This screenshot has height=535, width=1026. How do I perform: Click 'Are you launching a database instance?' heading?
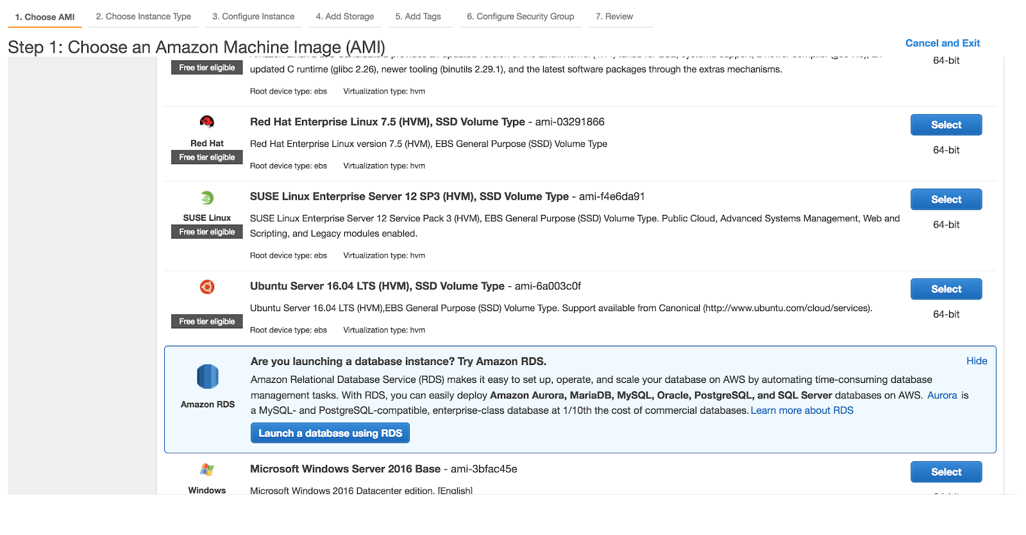(x=398, y=362)
